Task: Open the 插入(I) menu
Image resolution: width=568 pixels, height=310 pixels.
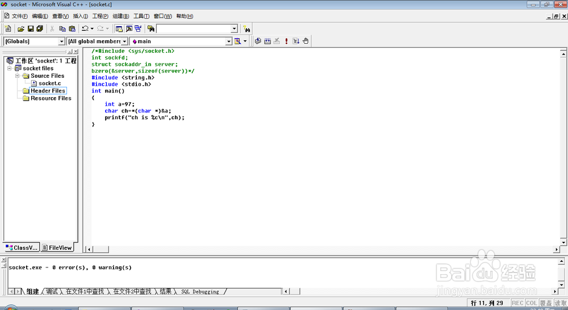Action: (x=81, y=16)
